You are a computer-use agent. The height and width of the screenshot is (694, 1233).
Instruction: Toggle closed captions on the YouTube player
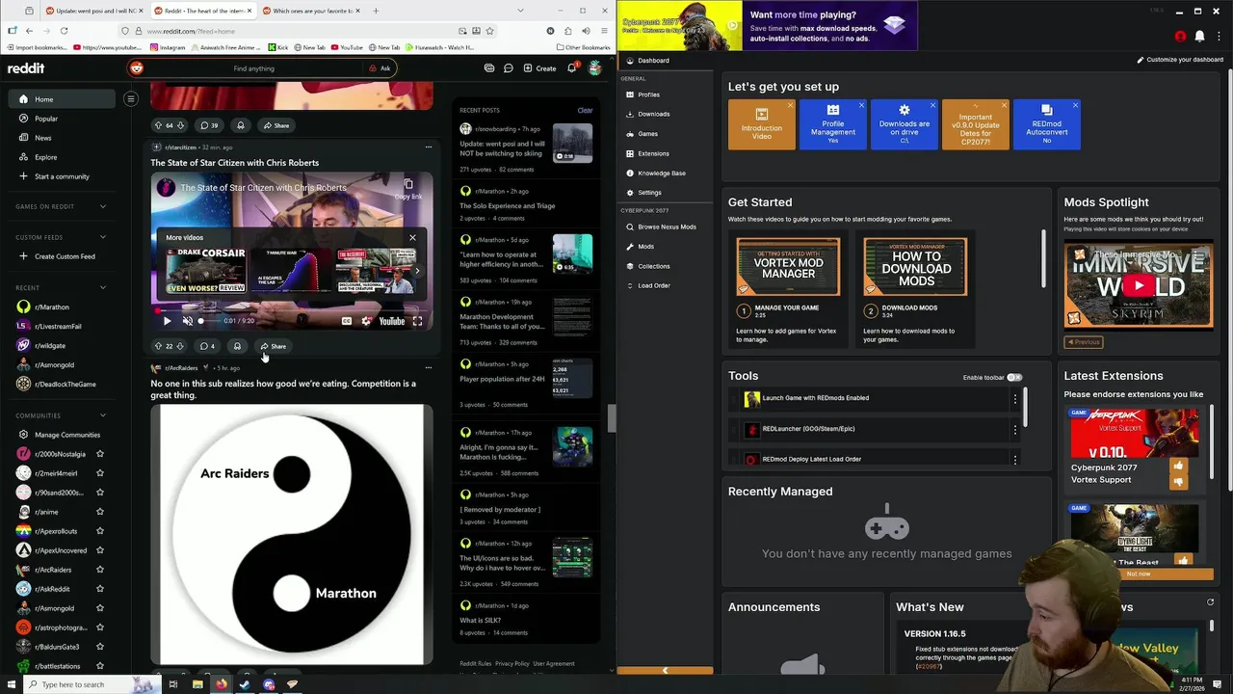pos(347,321)
